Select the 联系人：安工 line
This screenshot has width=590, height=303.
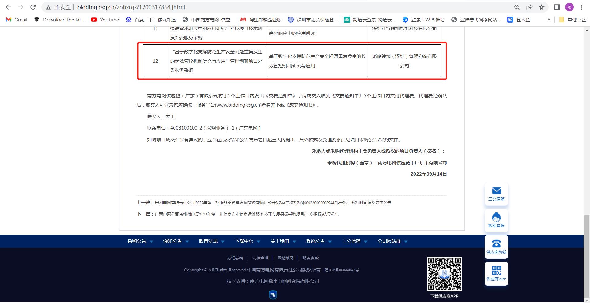[161, 117]
